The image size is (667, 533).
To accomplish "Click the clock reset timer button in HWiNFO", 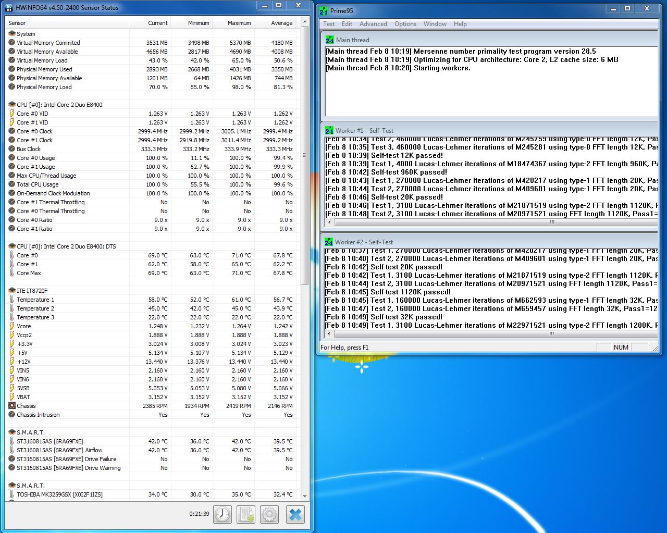I will 223,514.
